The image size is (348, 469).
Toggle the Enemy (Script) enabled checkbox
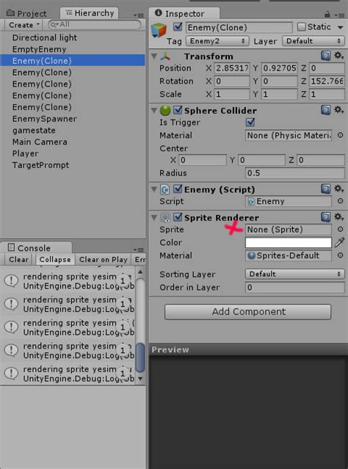[178, 189]
